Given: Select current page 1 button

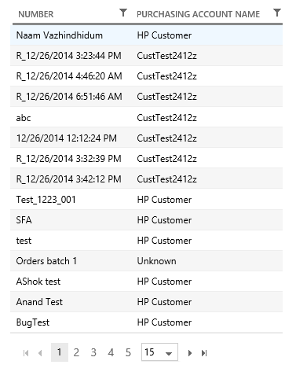Looking at the screenshot, I should (60, 352).
